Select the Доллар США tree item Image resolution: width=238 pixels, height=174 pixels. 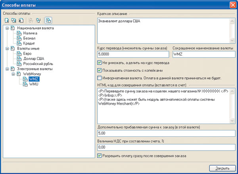[x=34, y=59]
